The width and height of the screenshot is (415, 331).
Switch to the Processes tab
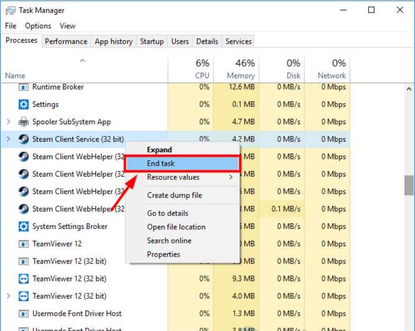(22, 40)
